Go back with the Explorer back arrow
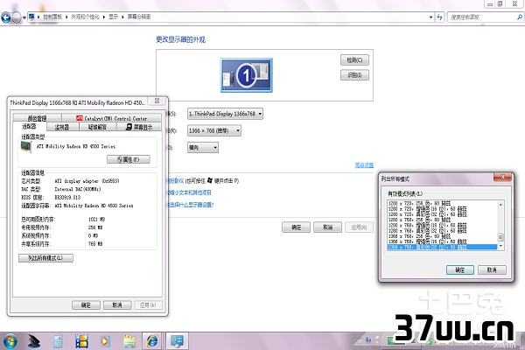Viewport: 525px width, 350px height. coord(6,17)
